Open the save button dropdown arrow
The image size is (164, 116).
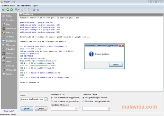[18, 10]
